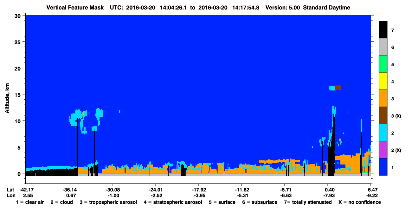Image resolution: width=412 pixels, height=211 pixels.
Task: Click the legend entry "2 = cloud"
Action: [62, 202]
